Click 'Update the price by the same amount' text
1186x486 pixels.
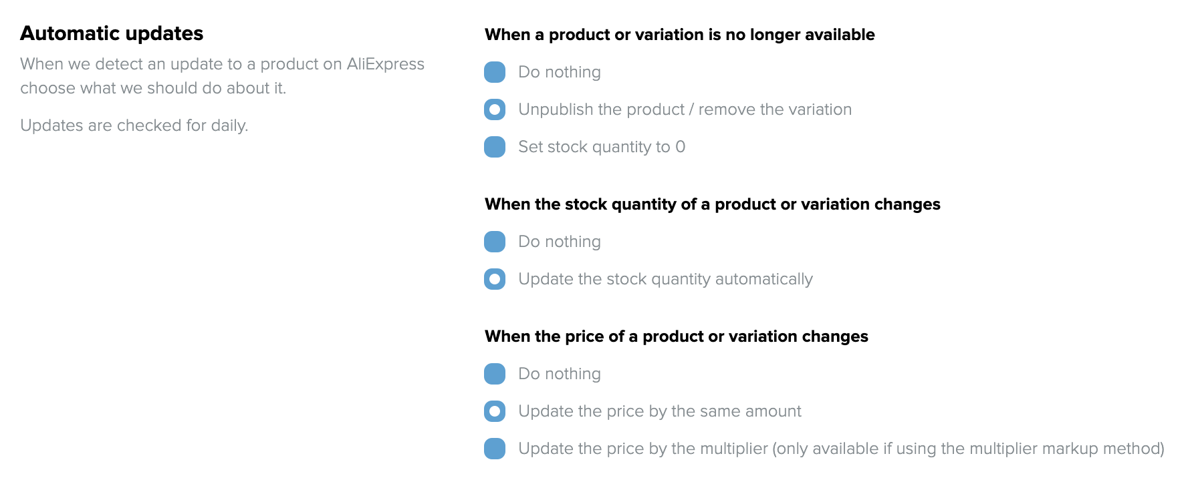pos(659,411)
